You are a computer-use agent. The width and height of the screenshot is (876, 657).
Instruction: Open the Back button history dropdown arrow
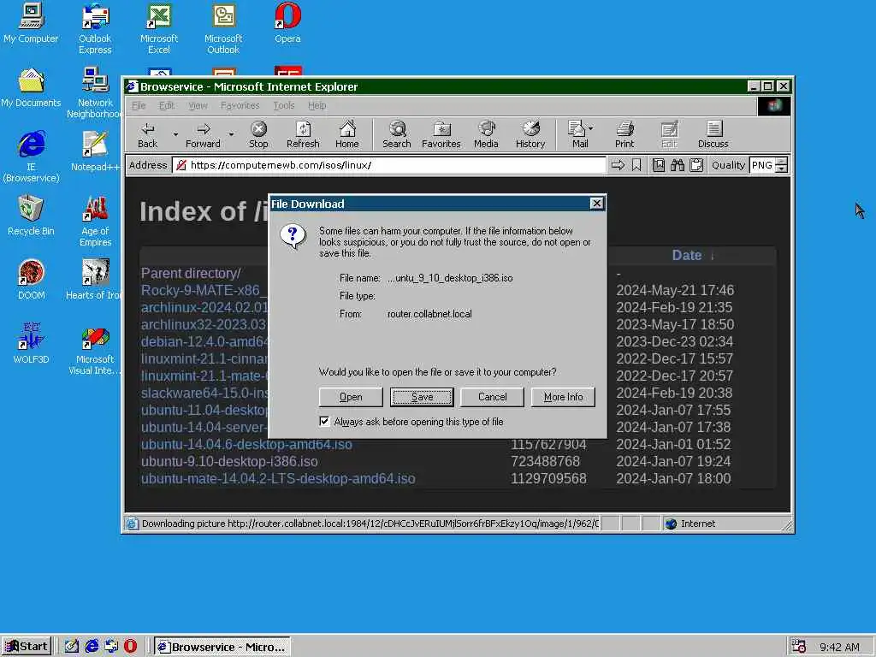point(175,134)
